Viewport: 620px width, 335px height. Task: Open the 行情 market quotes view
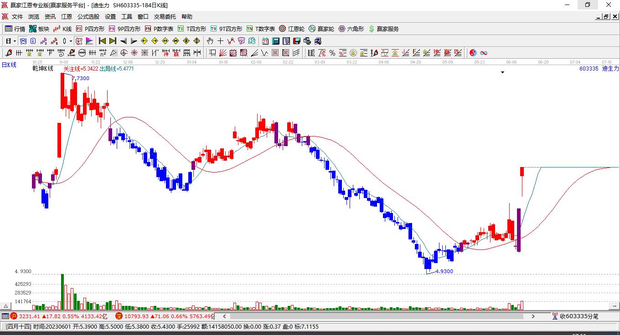pyautogui.click(x=15, y=29)
